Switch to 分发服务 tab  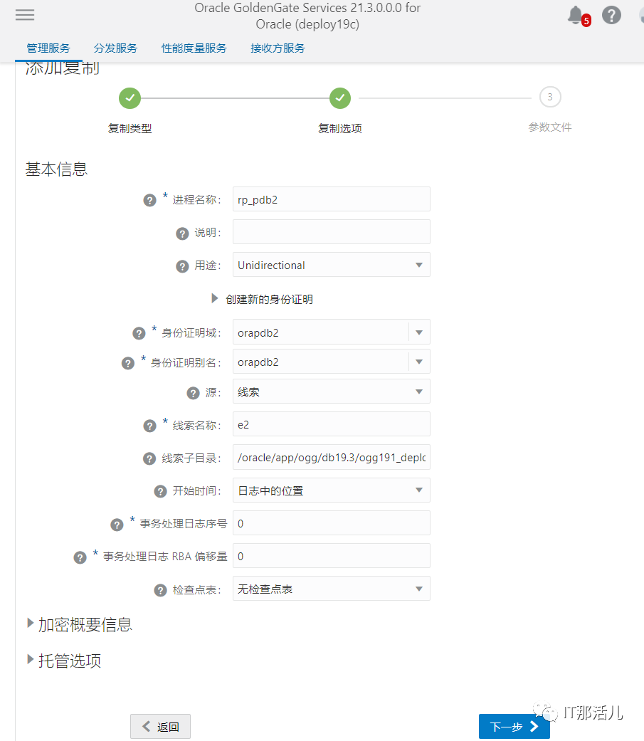click(115, 48)
